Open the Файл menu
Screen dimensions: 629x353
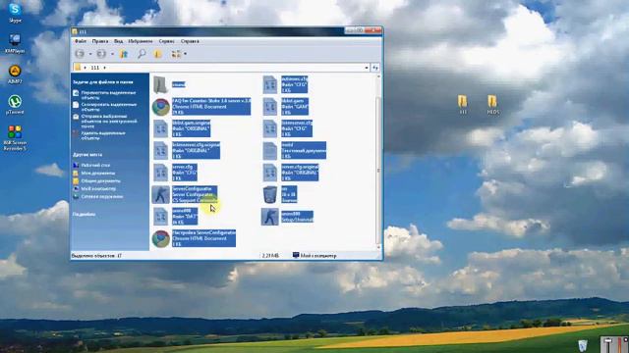[x=81, y=41]
